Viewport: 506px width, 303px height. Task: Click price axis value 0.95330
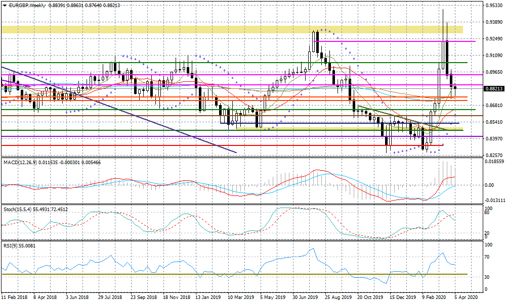[x=494, y=6]
